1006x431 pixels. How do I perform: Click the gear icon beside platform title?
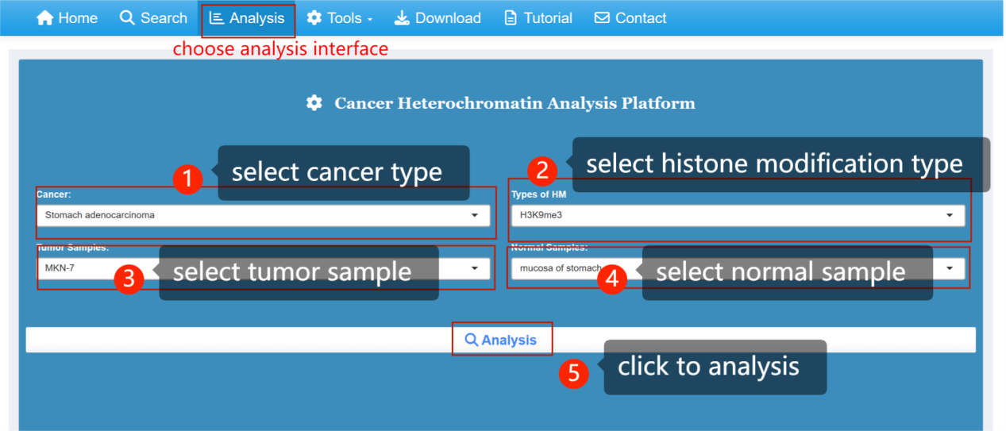[x=314, y=103]
